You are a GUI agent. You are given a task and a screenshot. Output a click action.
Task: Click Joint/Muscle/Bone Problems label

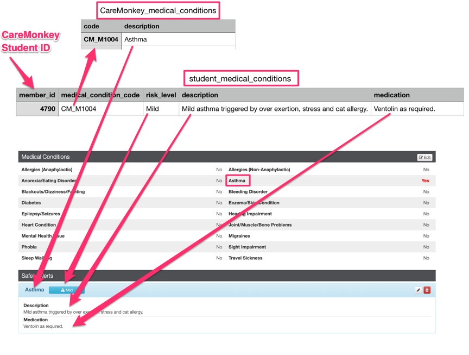260,225
